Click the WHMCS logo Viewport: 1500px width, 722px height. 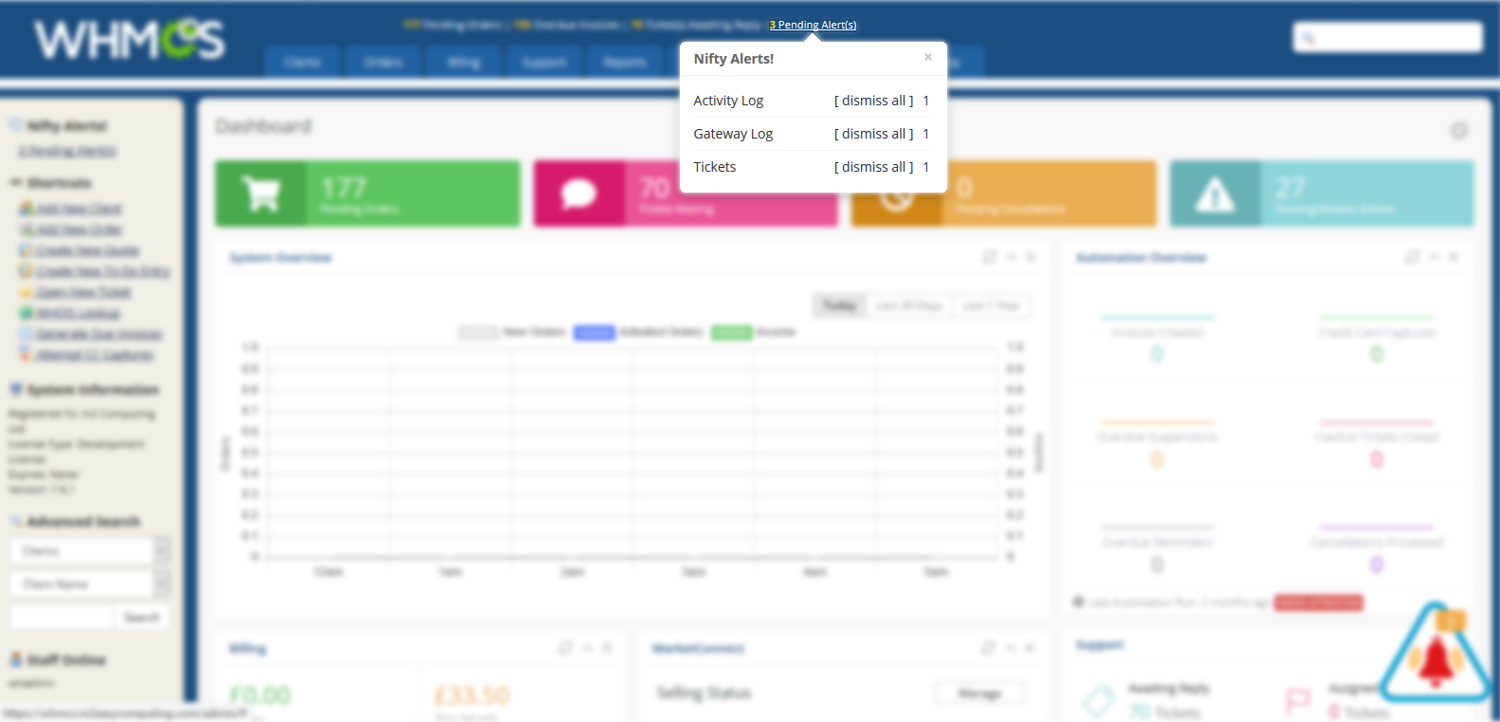pyautogui.click(x=130, y=40)
